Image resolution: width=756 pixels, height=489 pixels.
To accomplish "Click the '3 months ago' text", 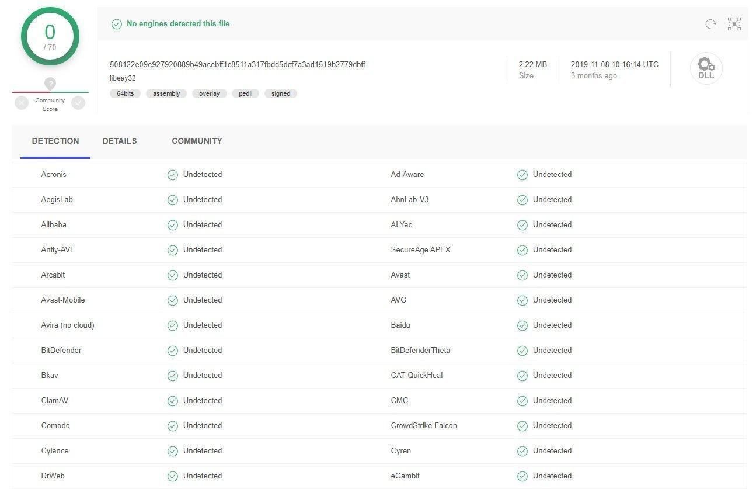I will pos(594,75).
